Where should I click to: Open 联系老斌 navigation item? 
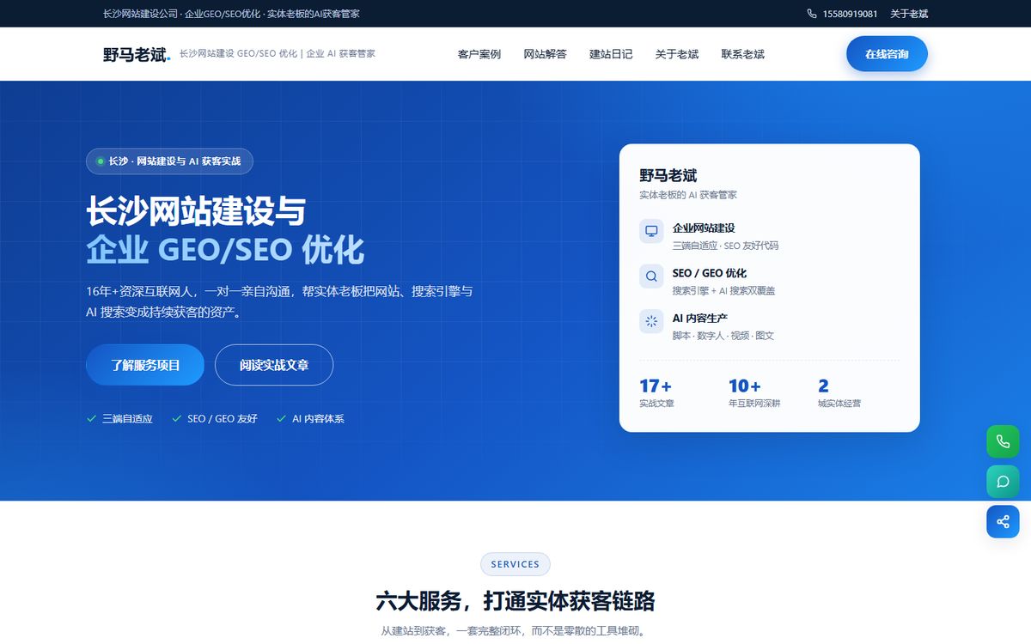743,54
